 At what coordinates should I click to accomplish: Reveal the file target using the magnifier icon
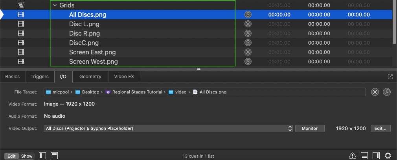(x=387, y=92)
